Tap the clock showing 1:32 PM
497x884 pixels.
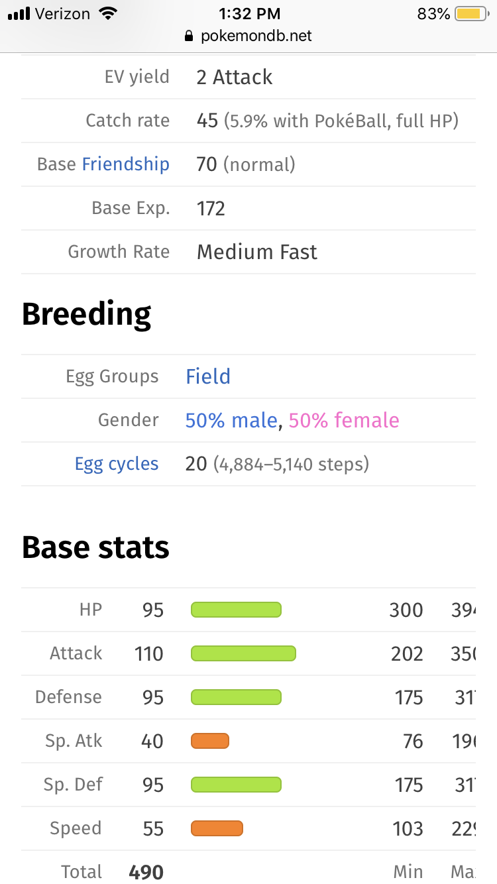pyautogui.click(x=248, y=13)
